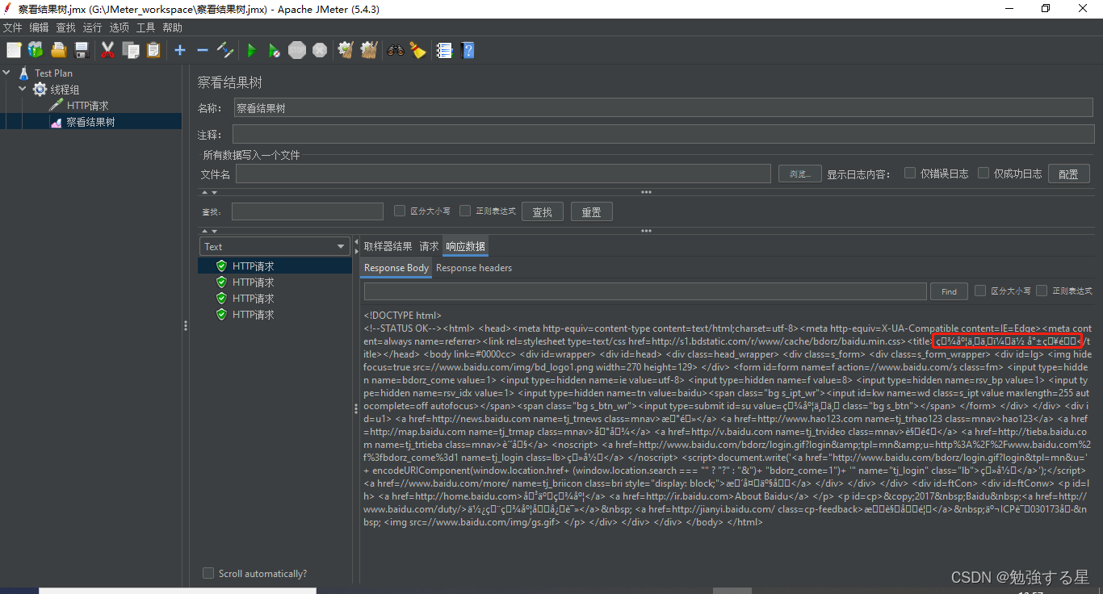Select the third HTTP请求 result row
Image resolution: width=1103 pixels, height=594 pixels.
point(275,298)
